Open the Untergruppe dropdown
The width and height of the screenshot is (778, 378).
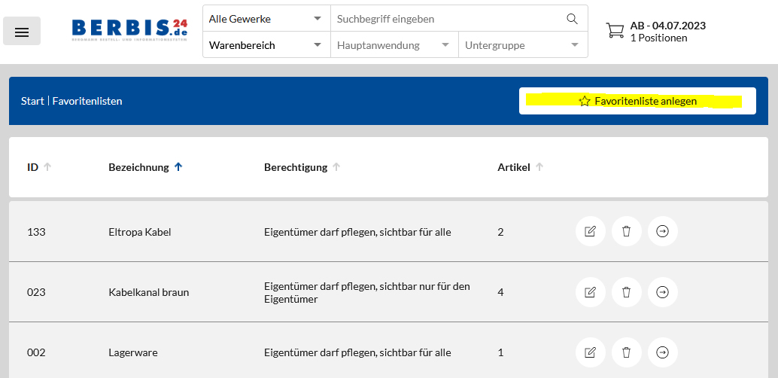tap(523, 45)
